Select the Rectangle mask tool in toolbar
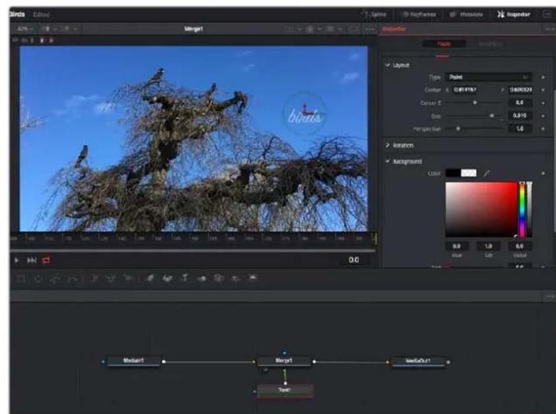The image size is (556, 414). pos(21,278)
